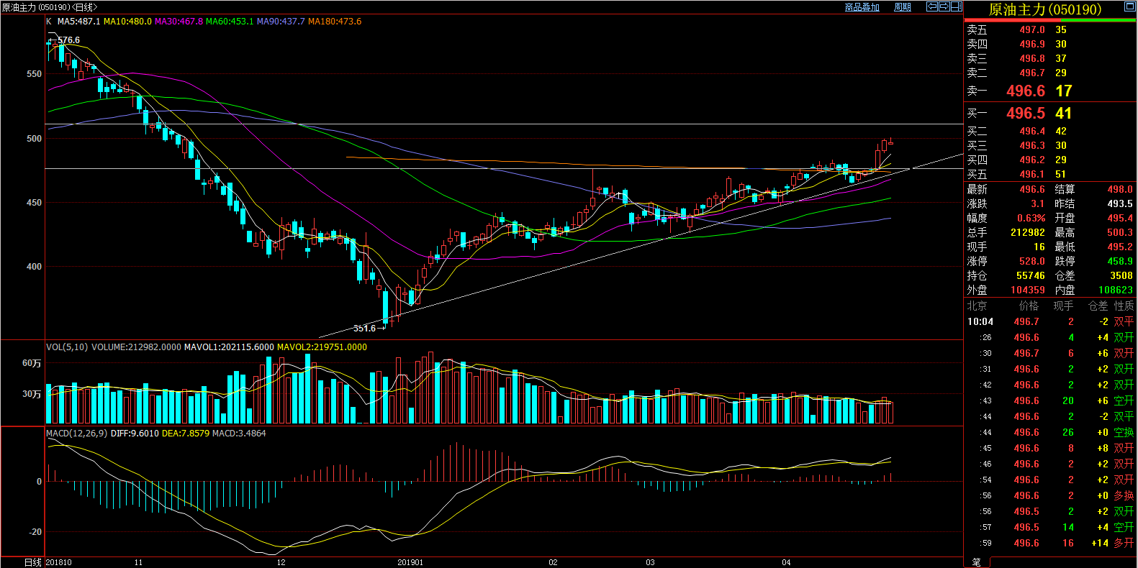This screenshot has width=1138, height=568.
Task: Click the MA90:437.7 indicator label
Action: click(x=281, y=22)
